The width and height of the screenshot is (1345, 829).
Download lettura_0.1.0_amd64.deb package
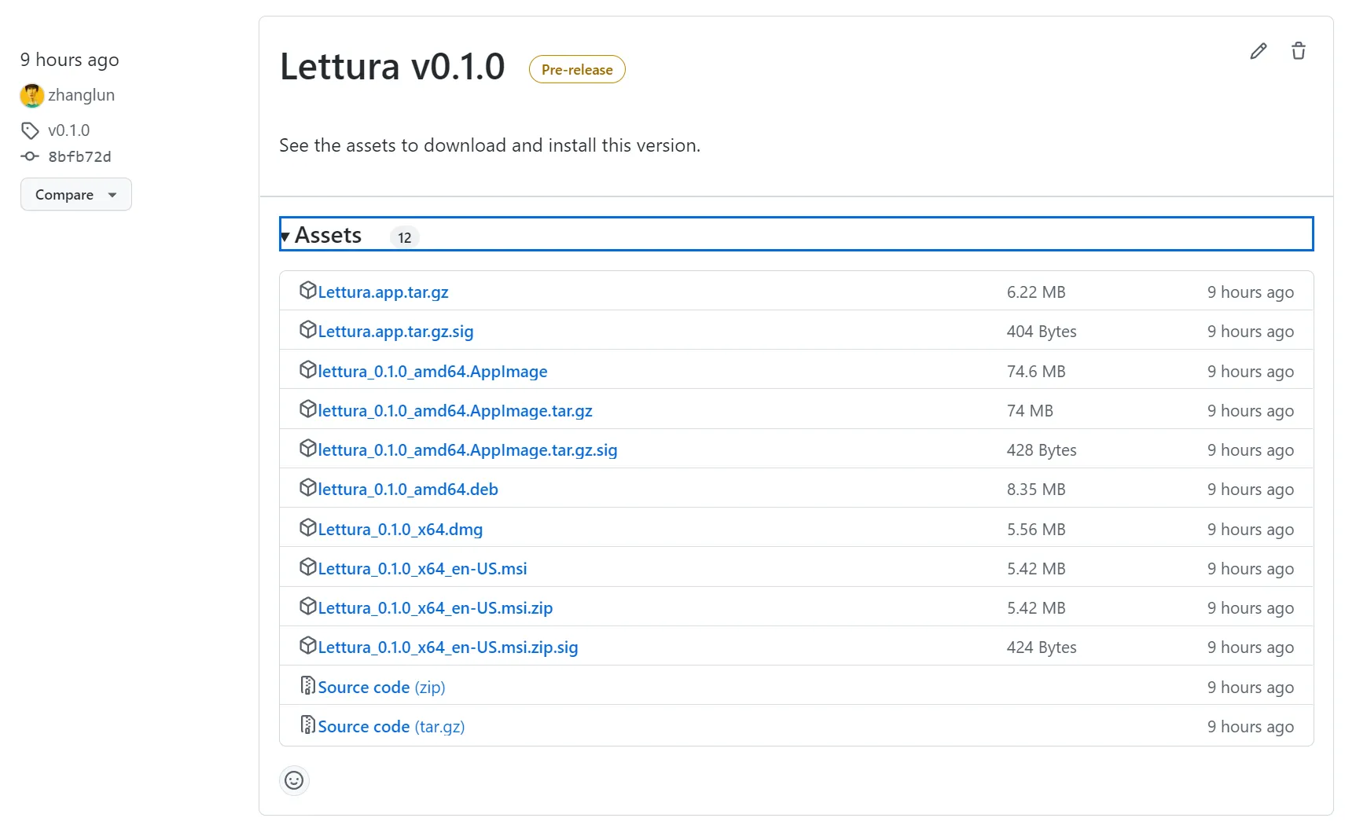(408, 490)
